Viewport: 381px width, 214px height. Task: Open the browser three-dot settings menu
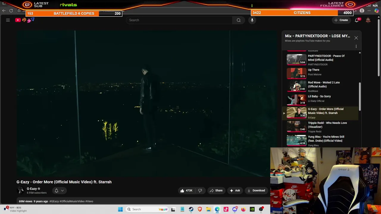pos(369,11)
